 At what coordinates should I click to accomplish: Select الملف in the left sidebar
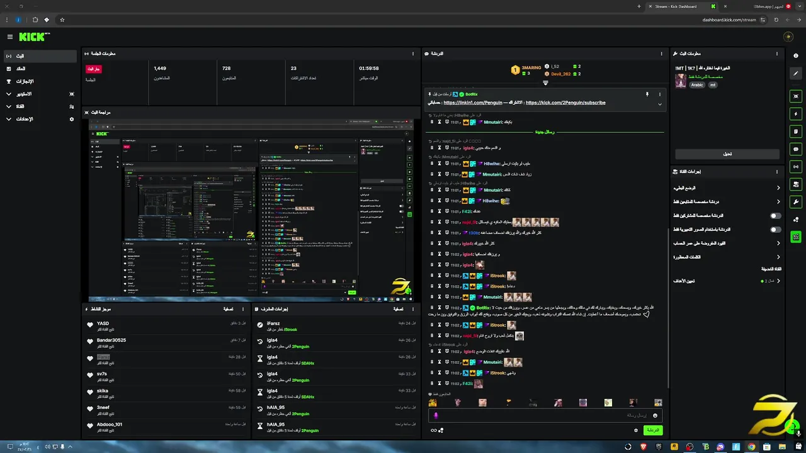(40, 69)
